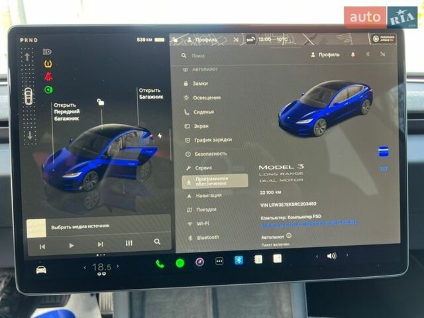Lower cabin temperature with left chevron

click(x=85, y=268)
